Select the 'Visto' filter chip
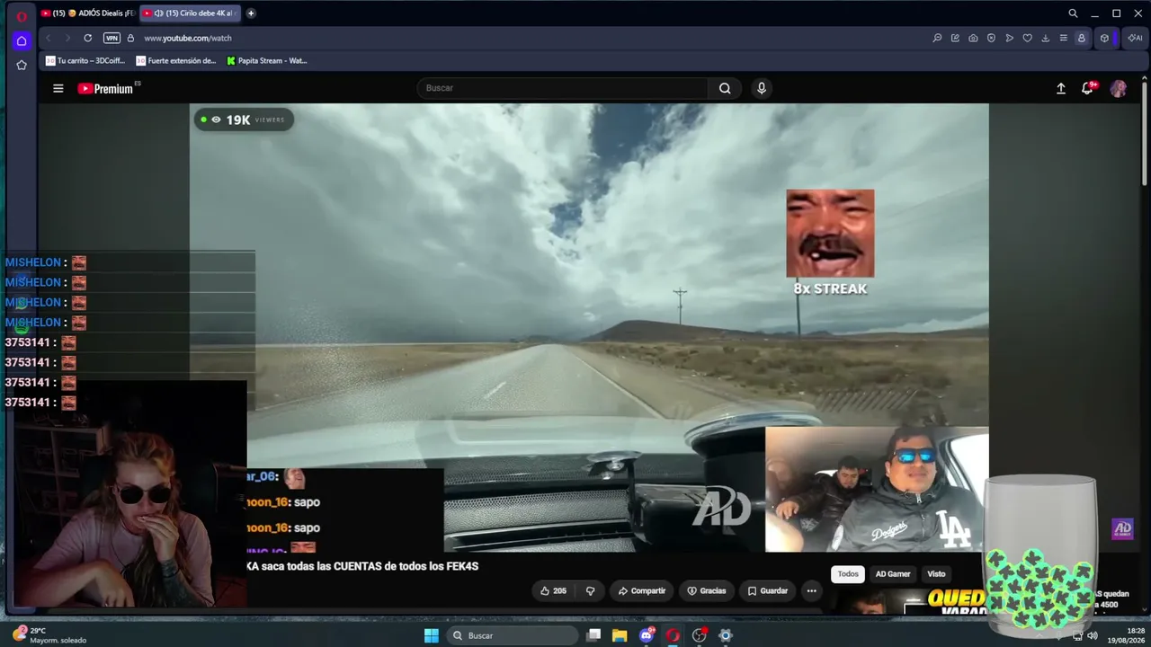Viewport: 1151px width, 647px height. pos(936,573)
